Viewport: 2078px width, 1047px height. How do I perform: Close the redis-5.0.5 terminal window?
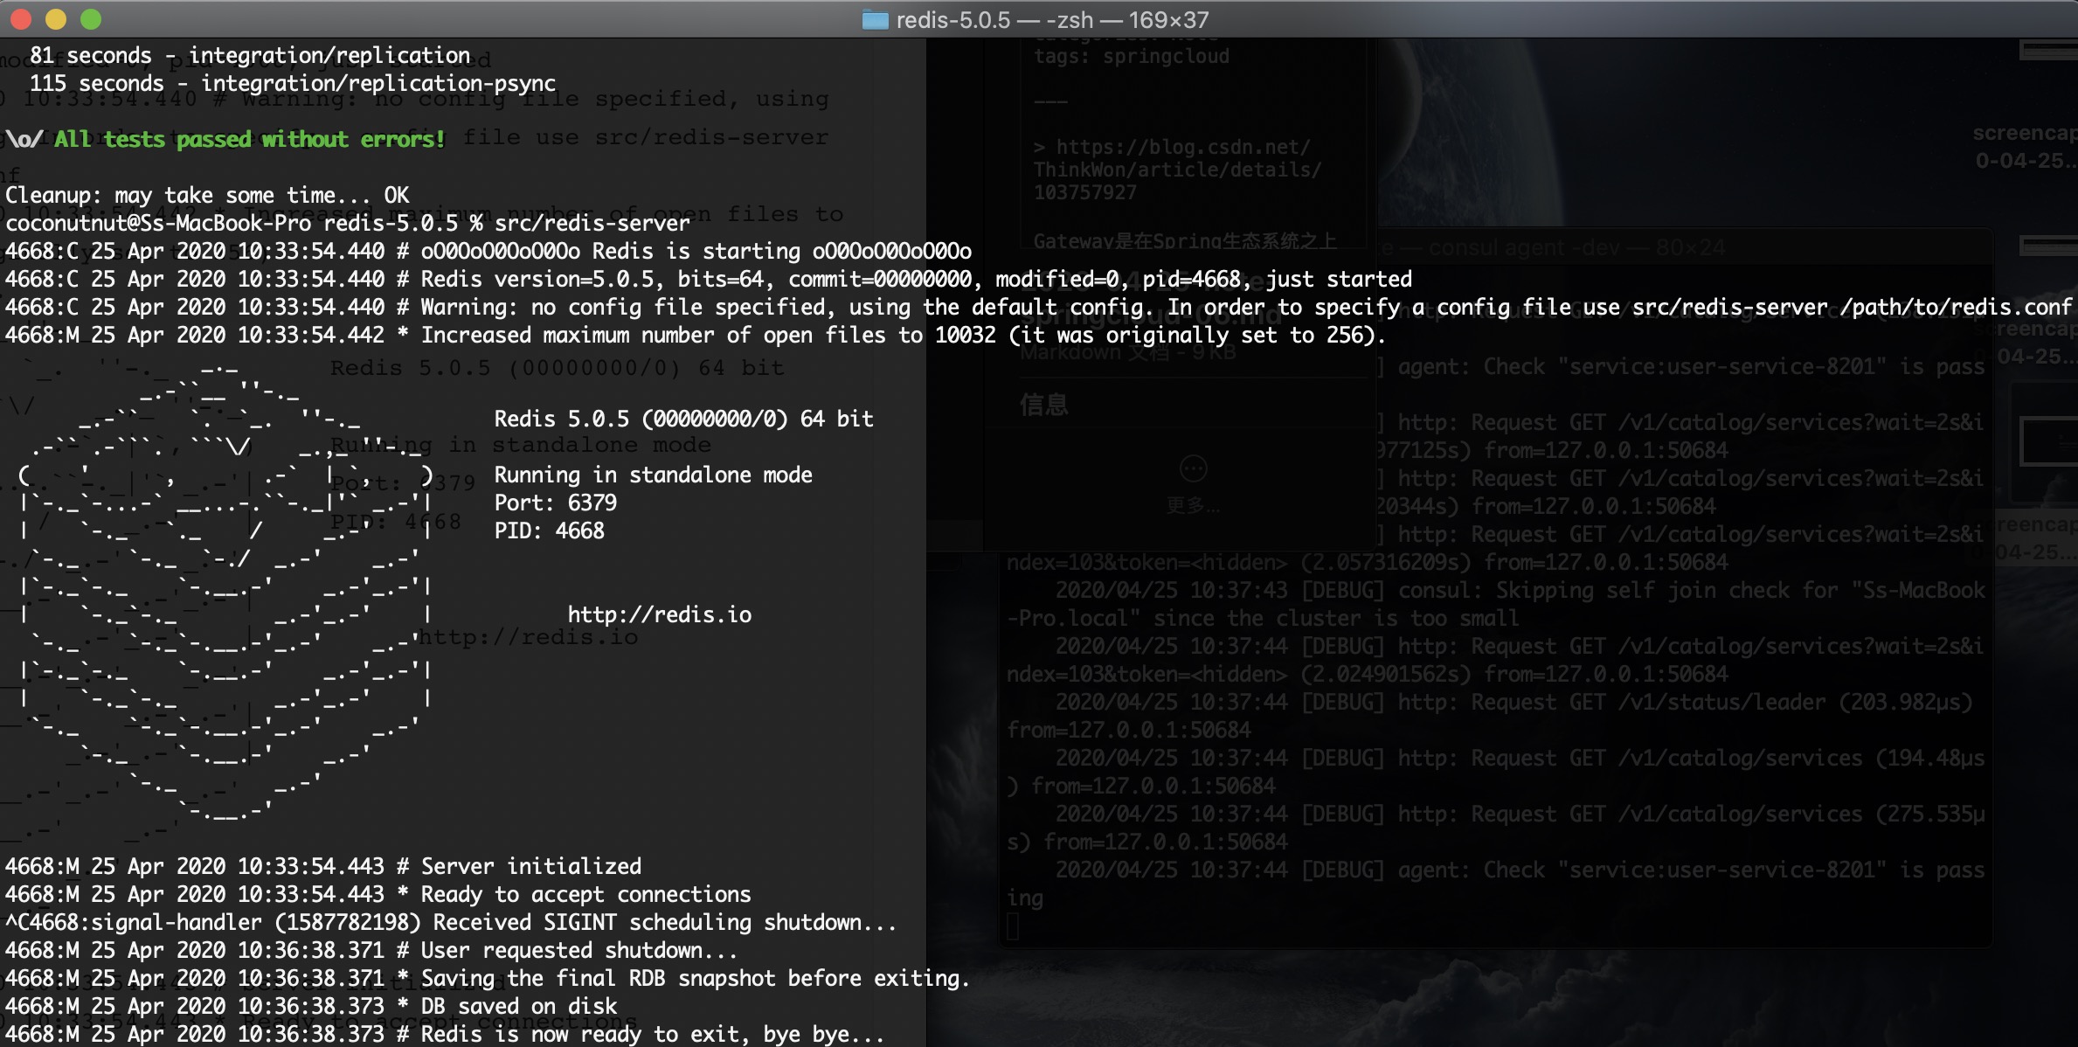click(x=21, y=18)
